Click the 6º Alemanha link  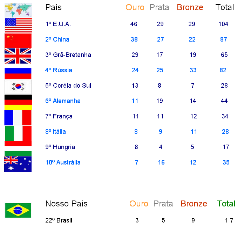point(63,101)
